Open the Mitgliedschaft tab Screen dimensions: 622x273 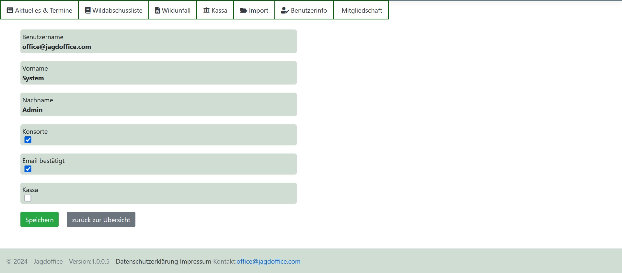pyautogui.click(x=362, y=10)
